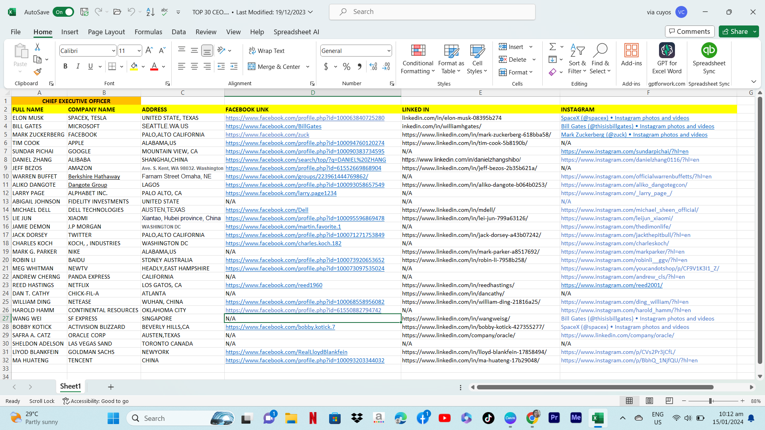Viewport: 765px width, 430px height.
Task: Select cell with WANG WEI name
Action: tap(39, 319)
